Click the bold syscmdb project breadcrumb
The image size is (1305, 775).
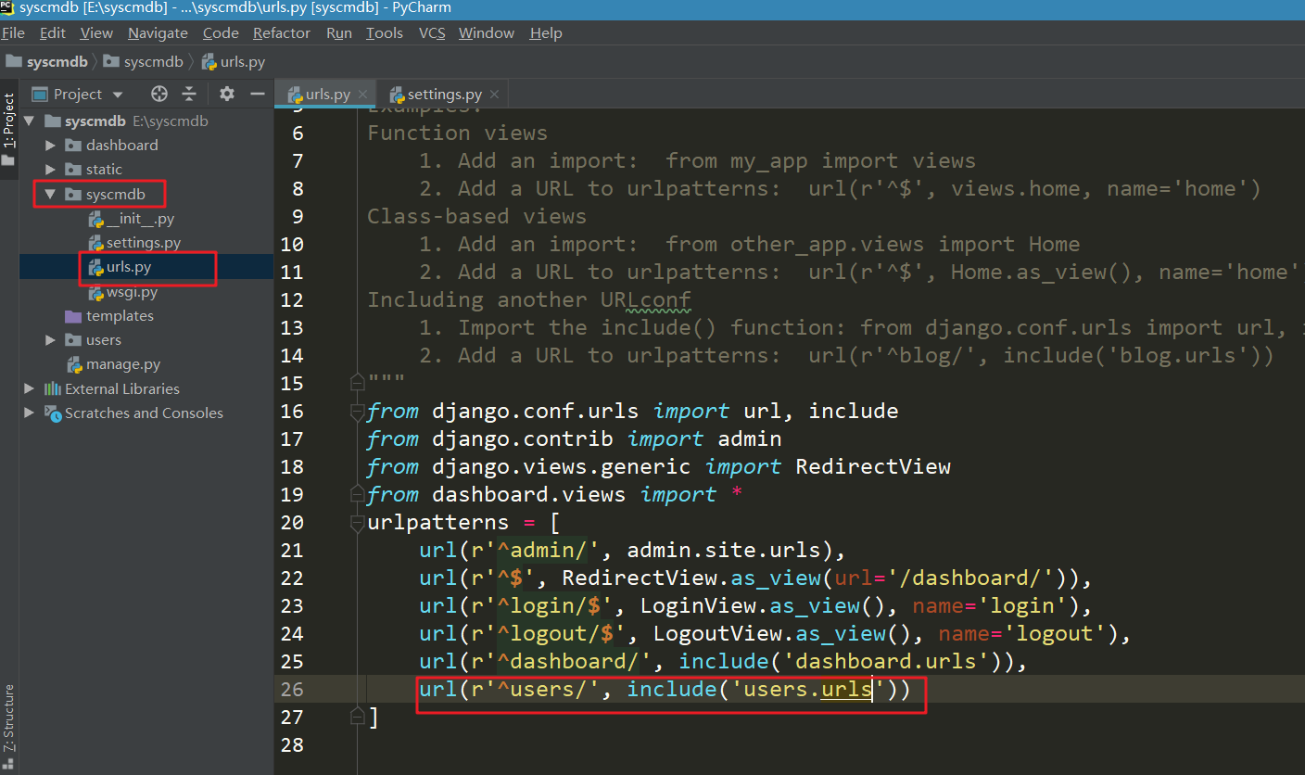click(47, 62)
